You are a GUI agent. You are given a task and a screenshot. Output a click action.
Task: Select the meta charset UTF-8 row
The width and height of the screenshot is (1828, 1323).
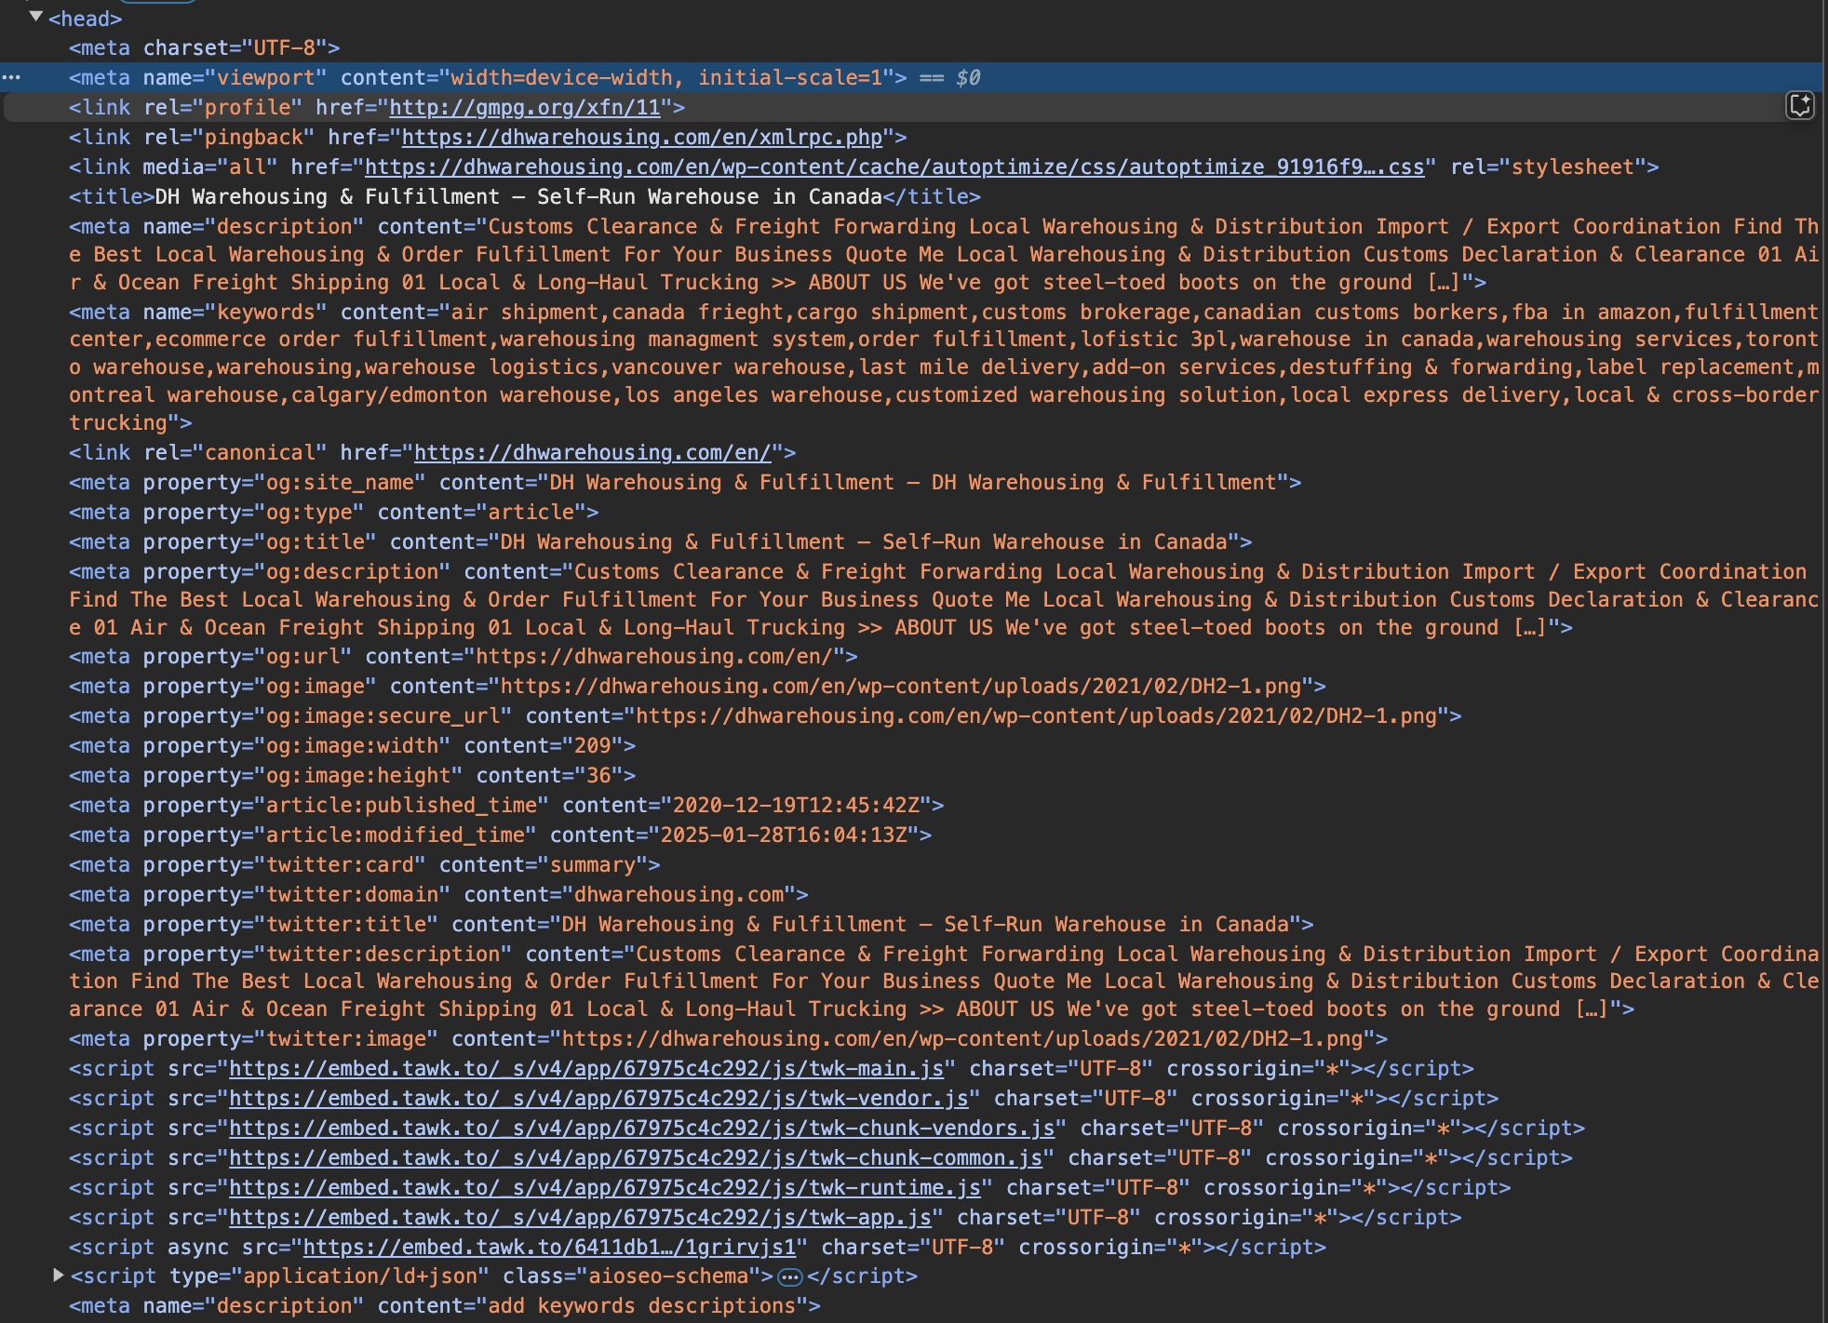click(x=205, y=47)
